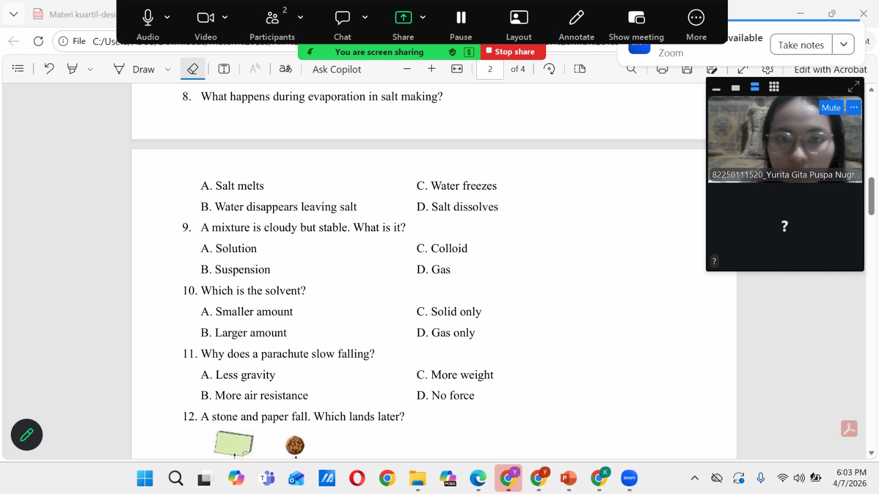Hide the Zoom video thumbnail panel
Viewport: 879px width, 494px height.
point(716,88)
